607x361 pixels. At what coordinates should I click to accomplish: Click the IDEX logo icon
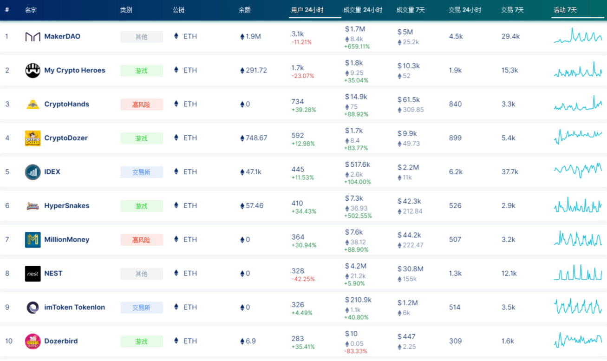coord(33,172)
